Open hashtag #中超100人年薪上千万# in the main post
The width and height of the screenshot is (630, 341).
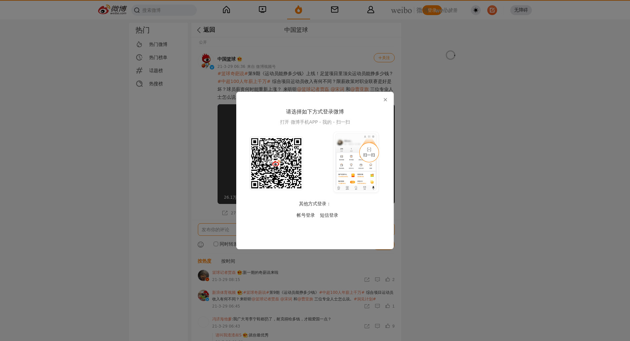tap(244, 81)
